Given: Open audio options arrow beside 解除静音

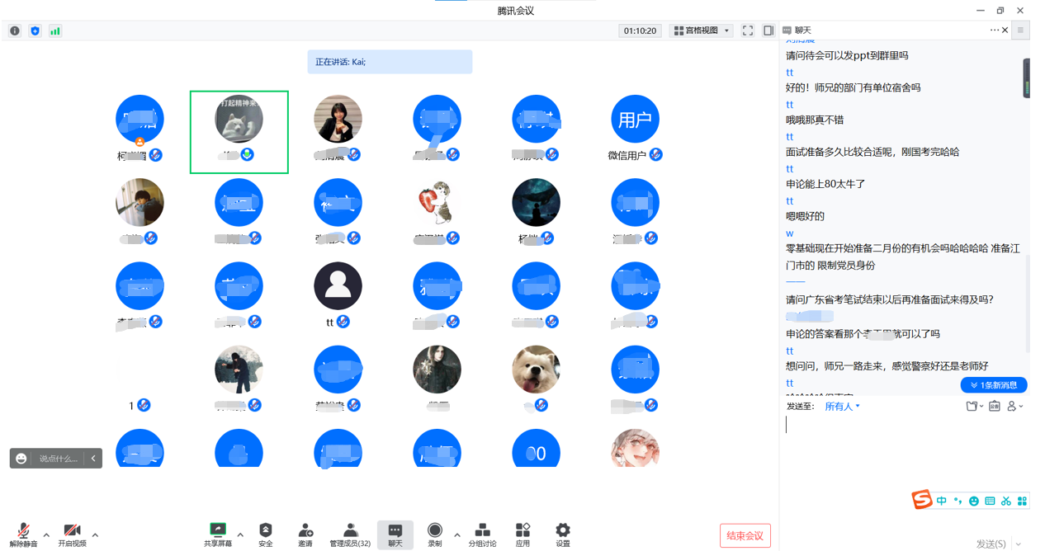Looking at the screenshot, I should point(46,535).
